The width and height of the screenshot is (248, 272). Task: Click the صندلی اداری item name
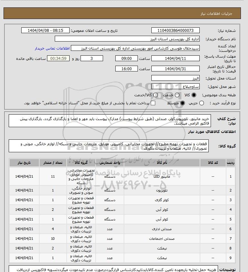[162, 229]
